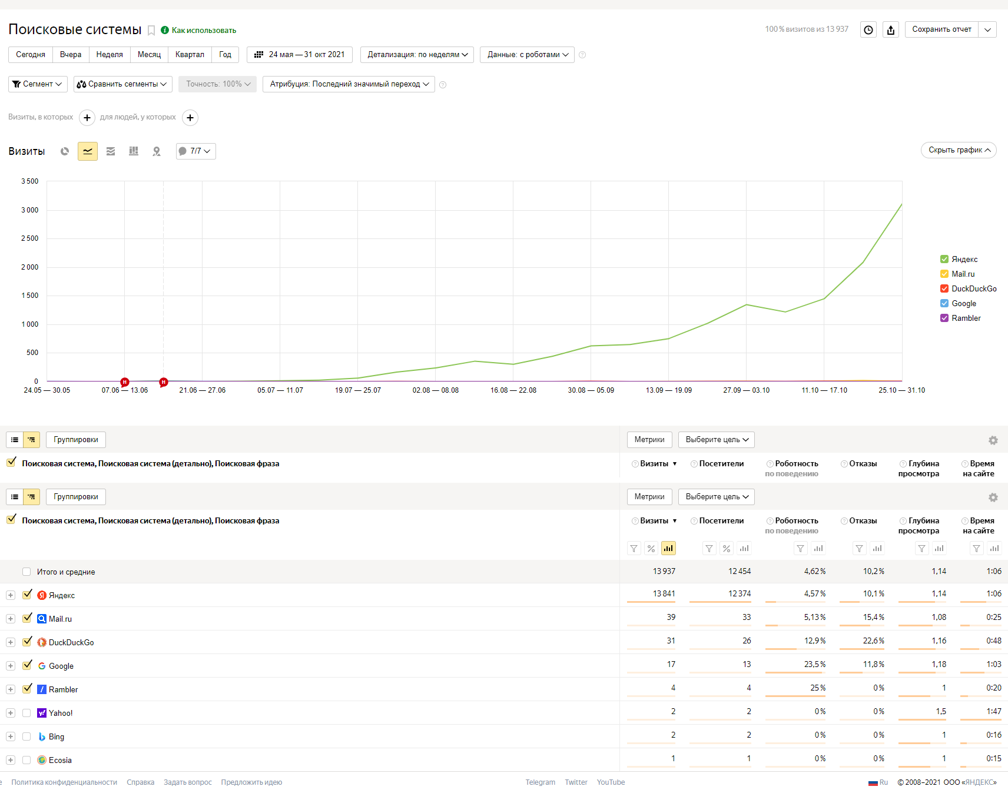Select flat list view in upper table
This screenshot has width=1008, height=793.
(15, 440)
